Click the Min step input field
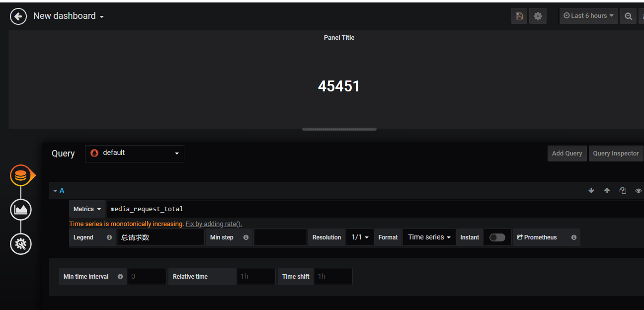The image size is (644, 310). (x=280, y=237)
